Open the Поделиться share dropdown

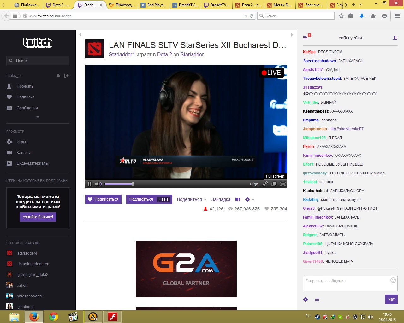pos(192,199)
